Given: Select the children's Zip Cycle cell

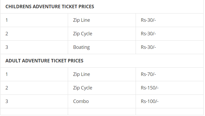Looking at the screenshot, I should (83, 34).
